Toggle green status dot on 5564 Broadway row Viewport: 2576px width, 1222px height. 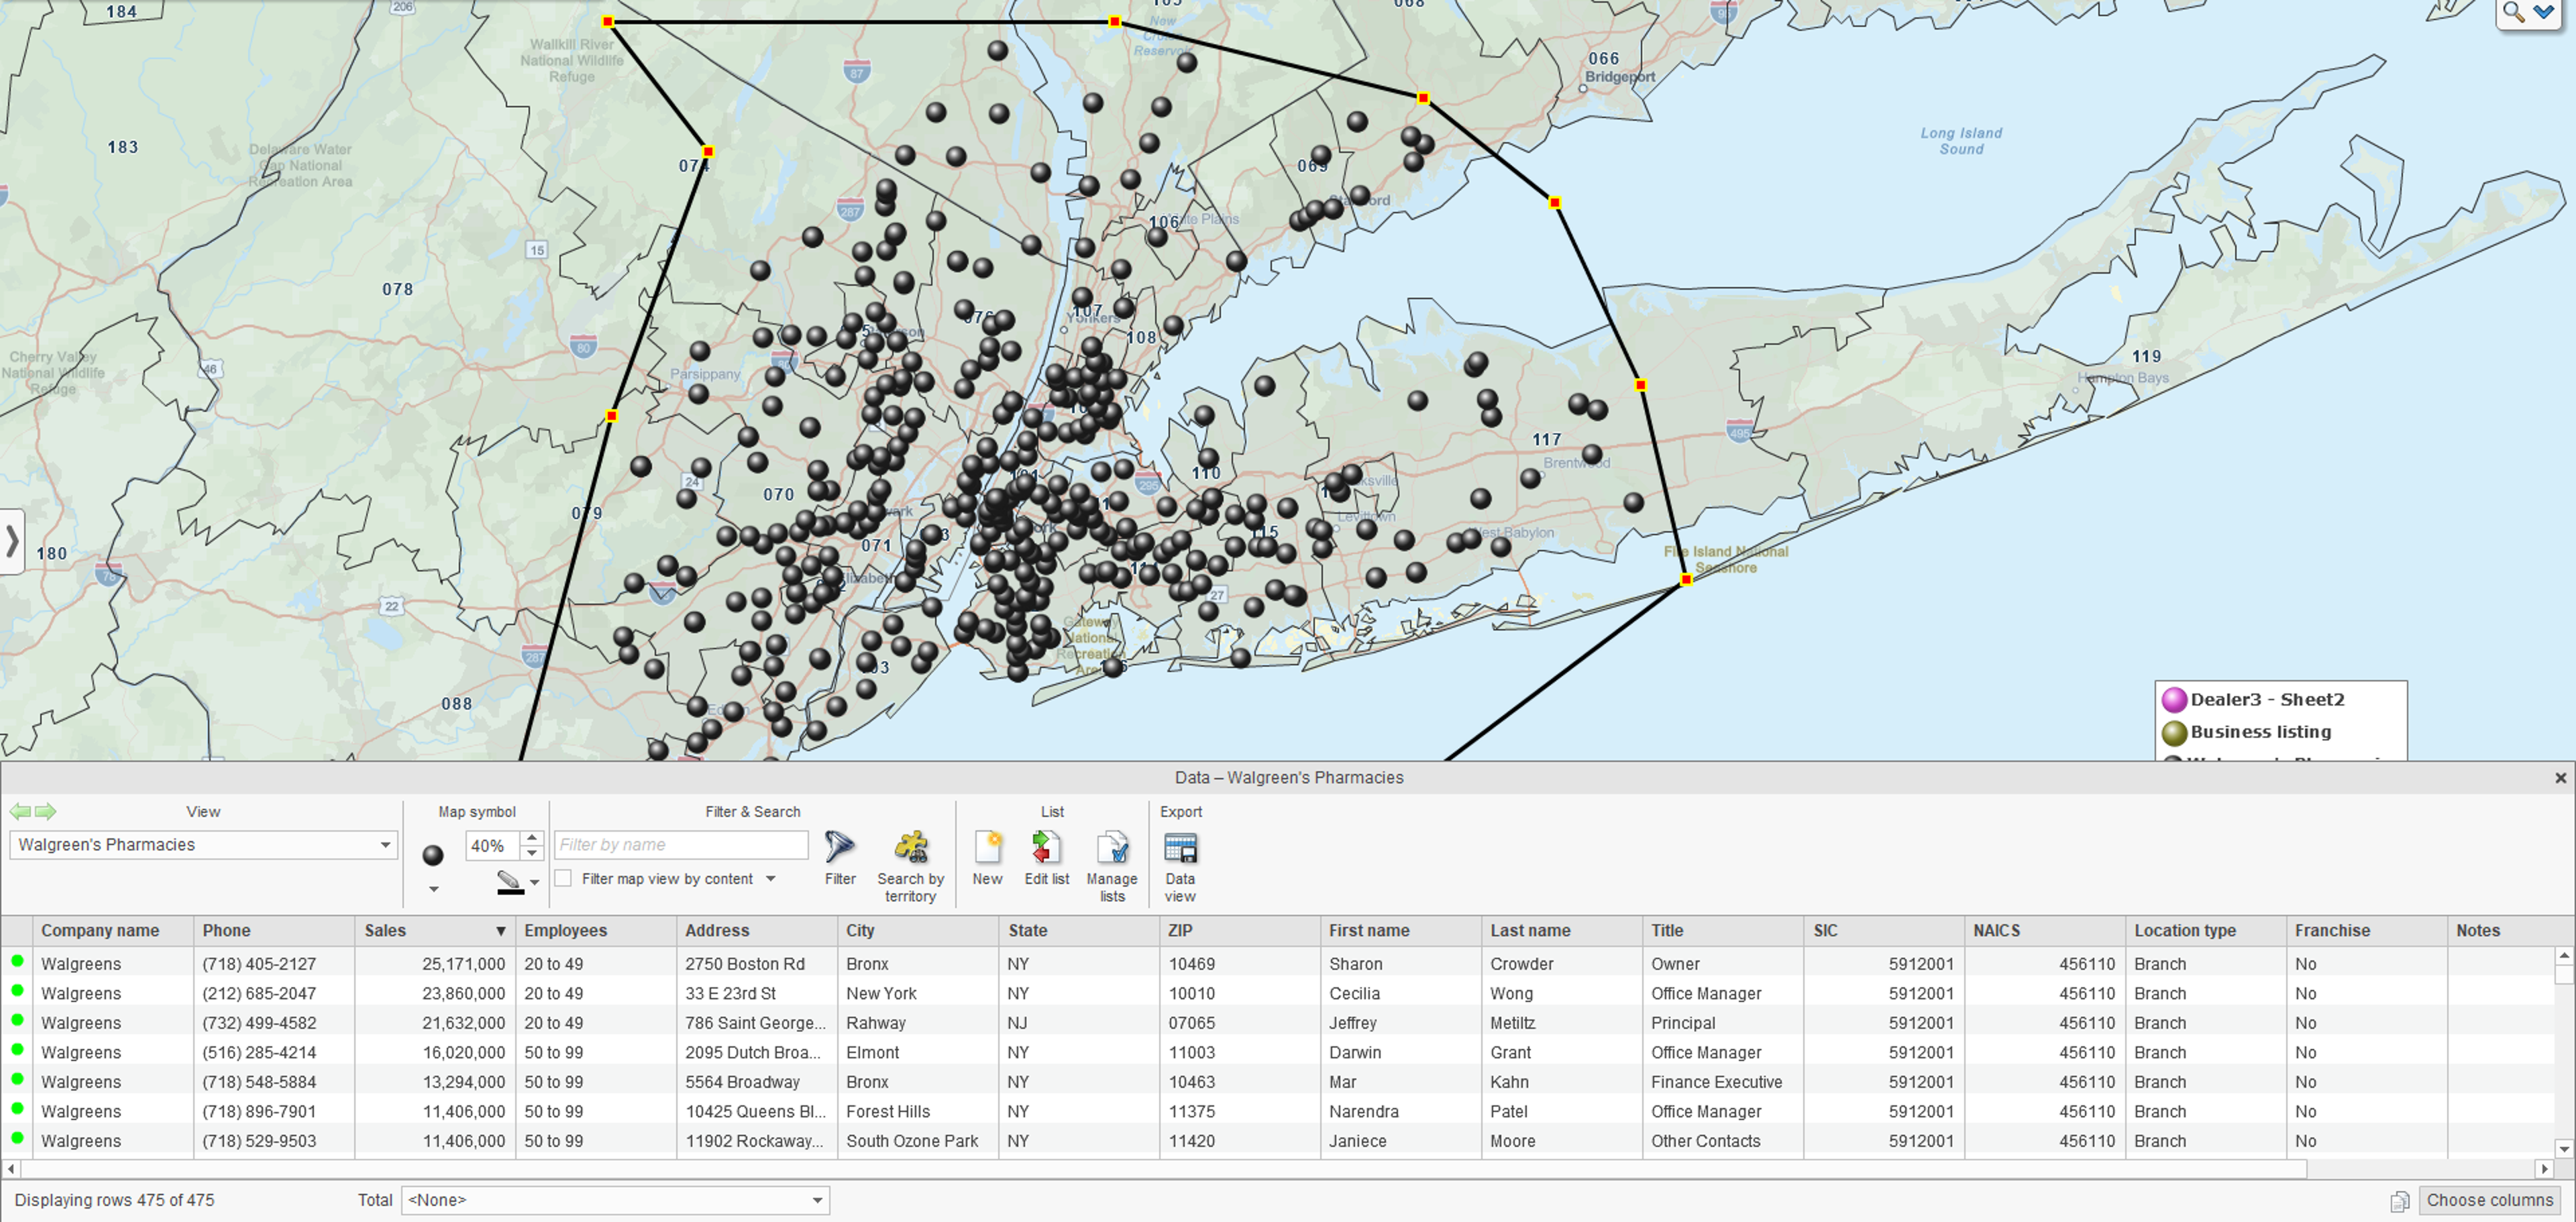point(17,1080)
